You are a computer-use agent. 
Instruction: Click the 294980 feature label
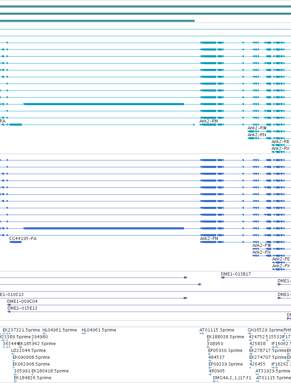40,337
